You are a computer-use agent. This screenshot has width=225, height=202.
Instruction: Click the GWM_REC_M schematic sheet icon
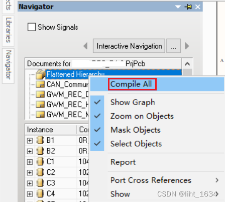tap(40, 115)
